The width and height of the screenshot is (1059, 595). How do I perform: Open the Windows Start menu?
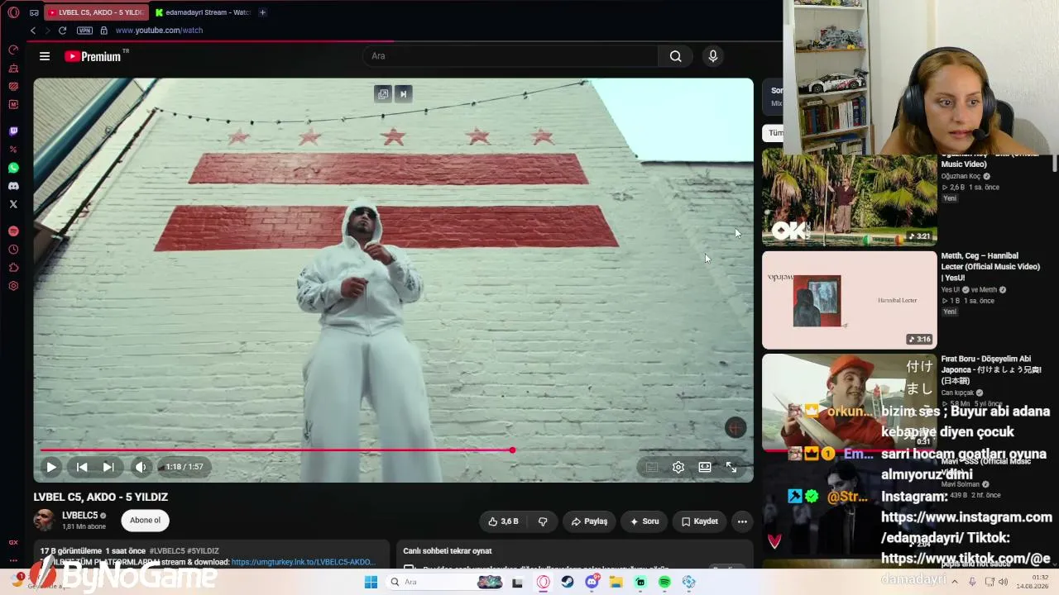coord(371,582)
